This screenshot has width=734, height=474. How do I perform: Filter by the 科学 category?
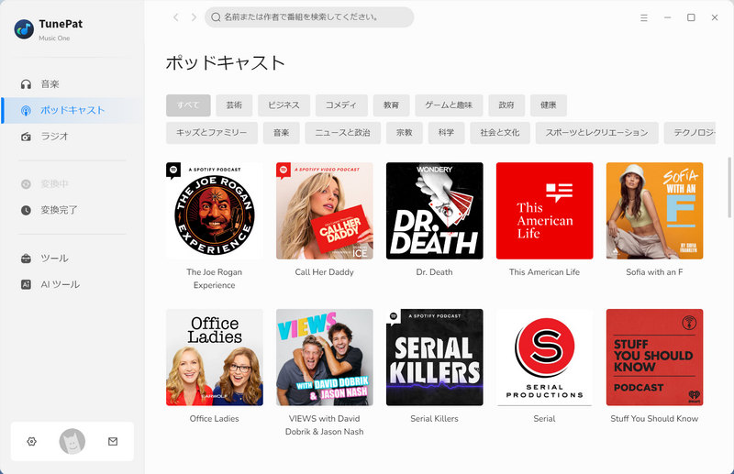(447, 133)
